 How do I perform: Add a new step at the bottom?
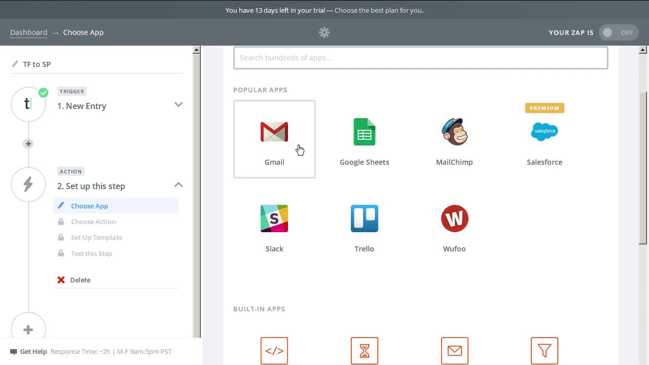28,330
